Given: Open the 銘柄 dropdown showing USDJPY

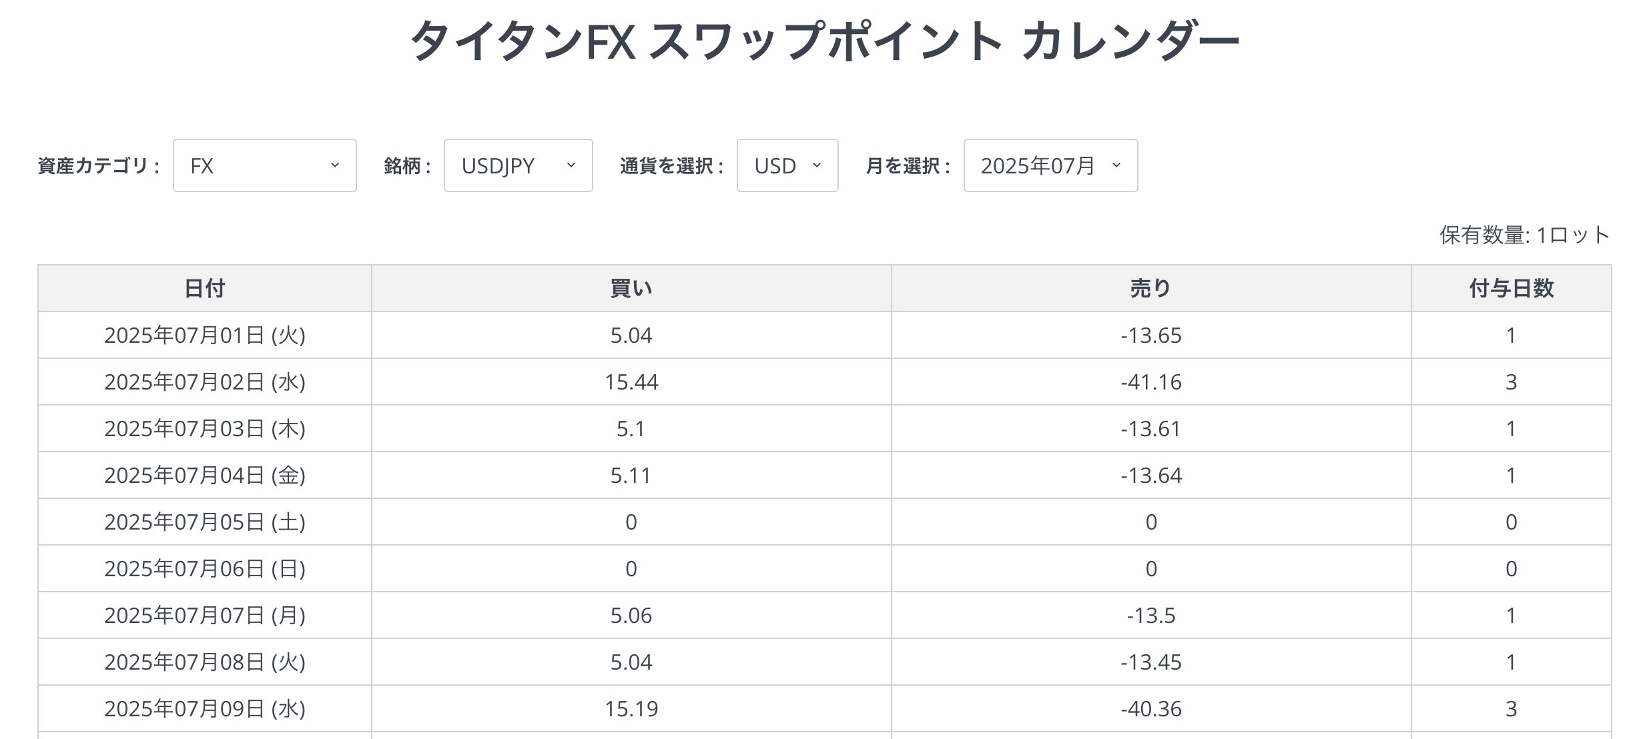Looking at the screenshot, I should point(518,166).
